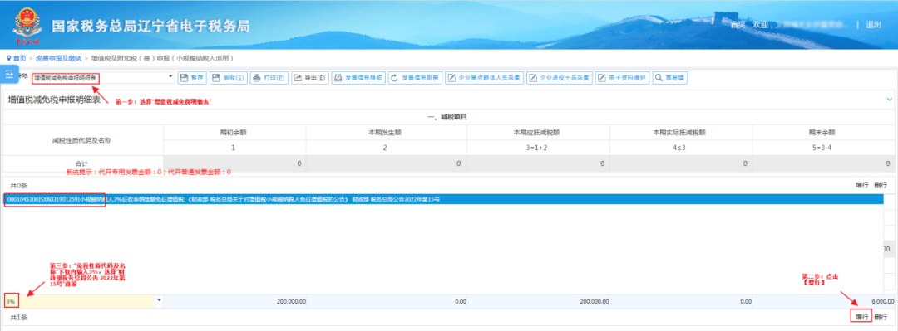This screenshot has width=898, height=331.
Task: Click the 6,000.00 cell in the bottom row
Action: tap(823, 301)
